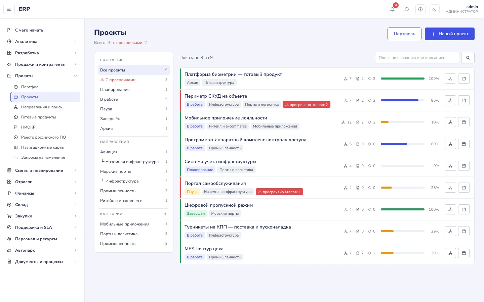The width and height of the screenshot is (484, 302).
Task: Open structure icon for Платформа биометрии project
Action: tap(450, 79)
